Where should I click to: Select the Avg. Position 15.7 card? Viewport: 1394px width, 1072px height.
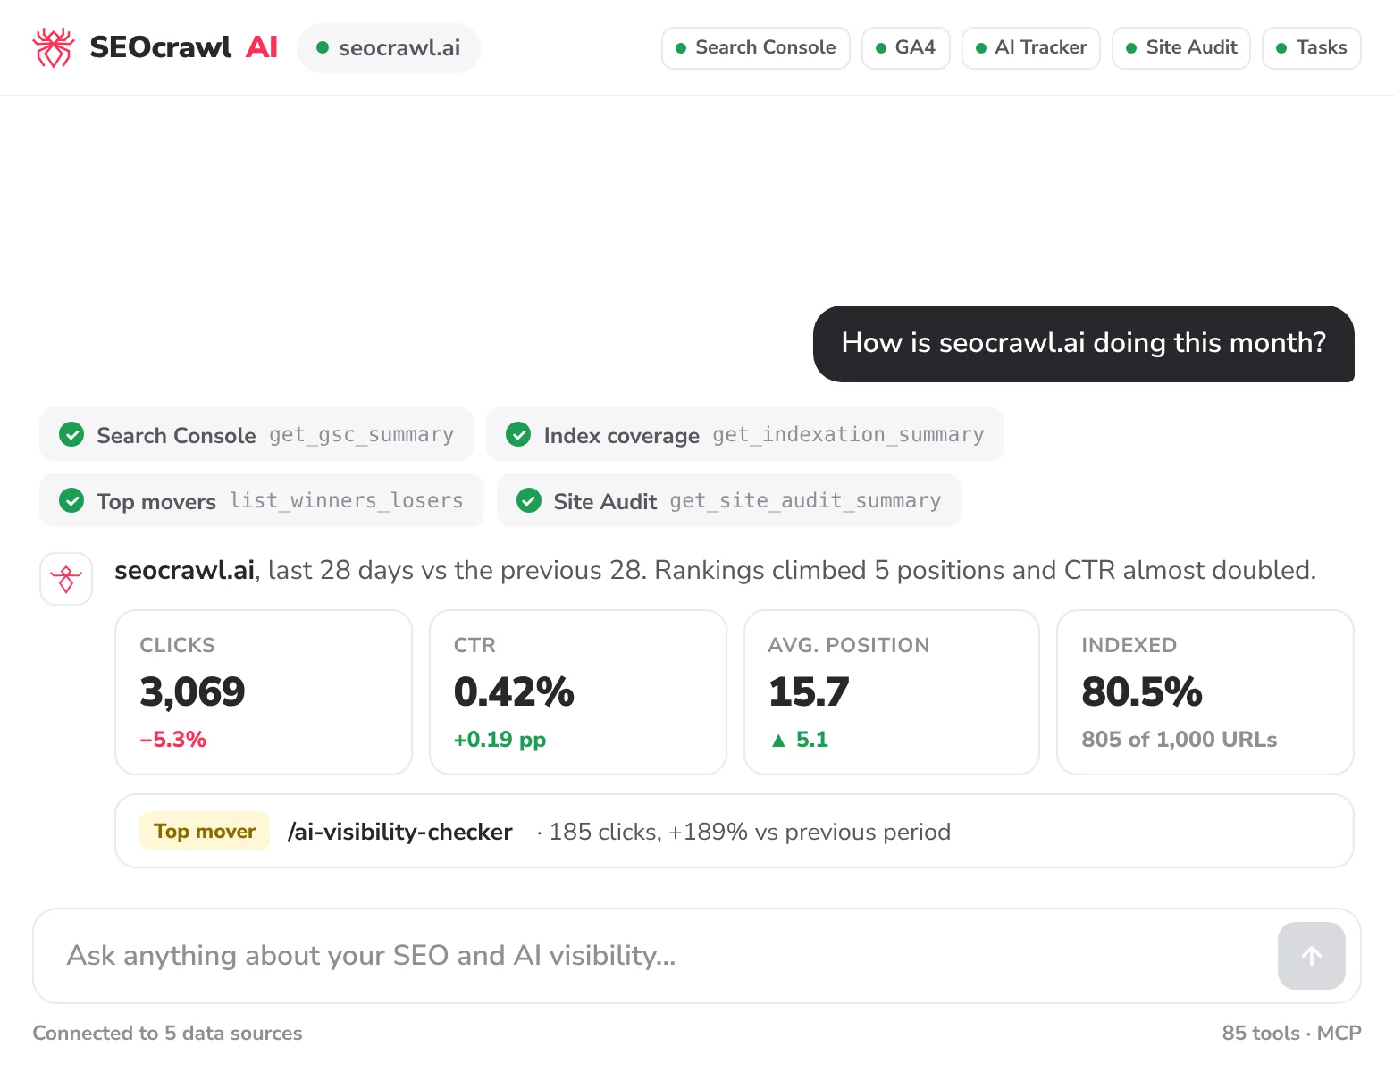[x=892, y=692]
